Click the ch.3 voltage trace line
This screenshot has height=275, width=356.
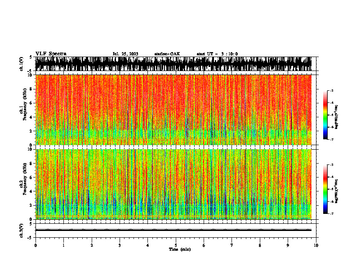(x=174, y=230)
